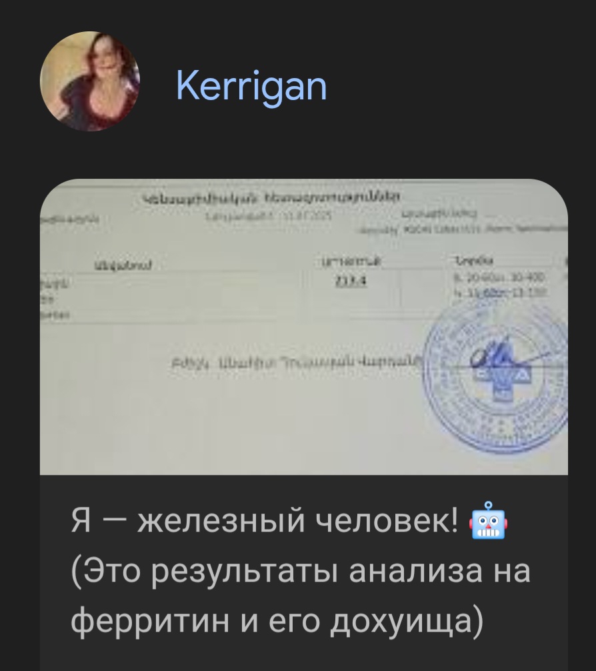Tap the word "ферритин" in the message
Image resolution: width=596 pixels, height=671 pixels.
coord(150,621)
